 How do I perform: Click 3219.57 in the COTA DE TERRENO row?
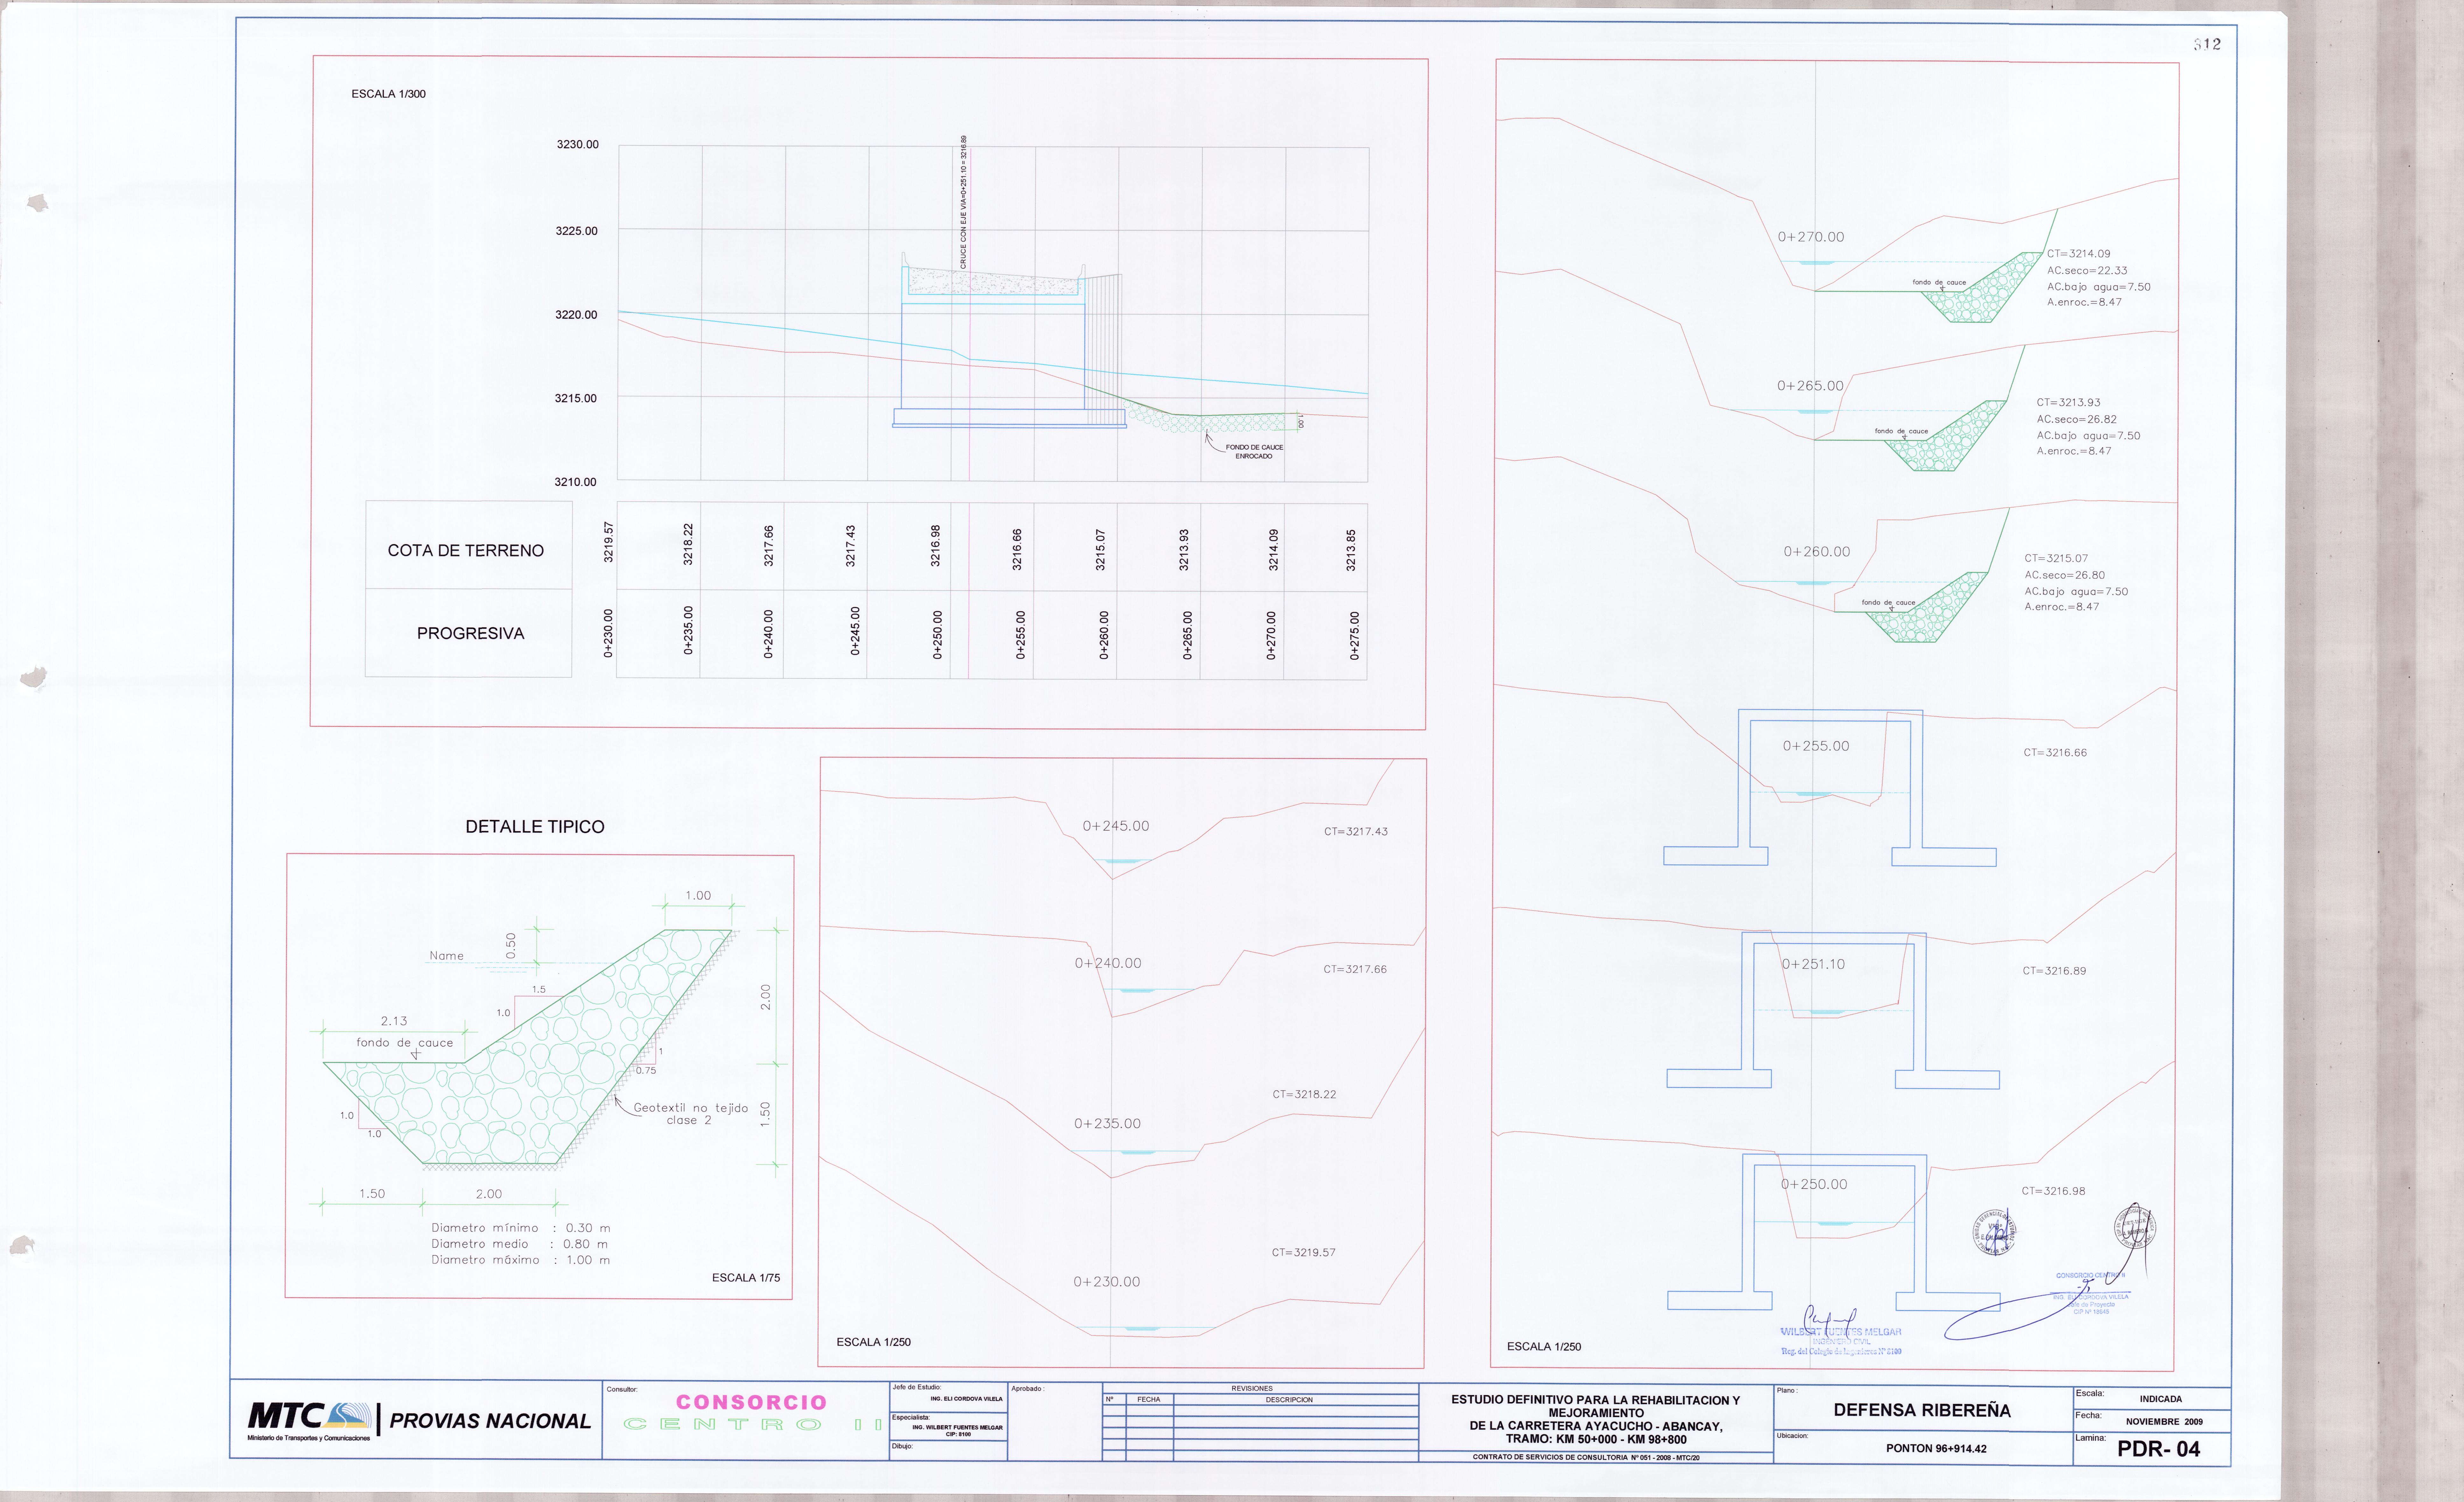click(x=608, y=542)
